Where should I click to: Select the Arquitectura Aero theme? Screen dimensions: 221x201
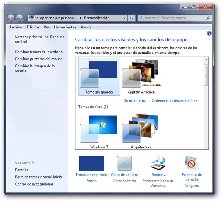tap(141, 132)
